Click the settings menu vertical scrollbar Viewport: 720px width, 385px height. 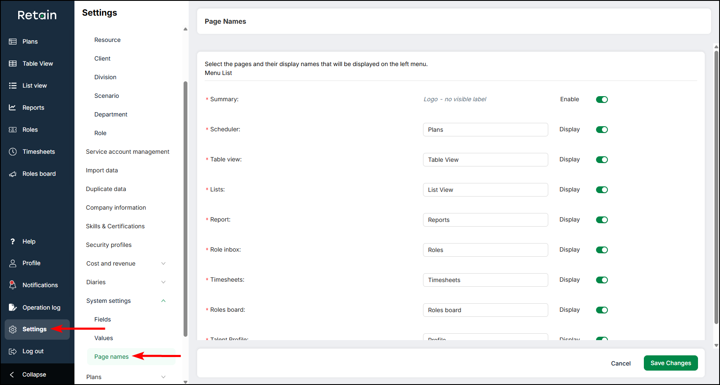click(x=185, y=208)
